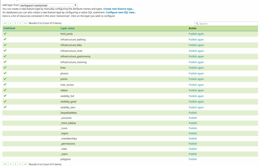Click published checkmark for photos layer
The height and width of the screenshot is (166, 260).
pyautogui.click(x=5, y=73)
